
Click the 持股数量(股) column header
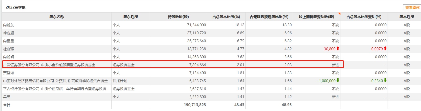click(x=178, y=17)
